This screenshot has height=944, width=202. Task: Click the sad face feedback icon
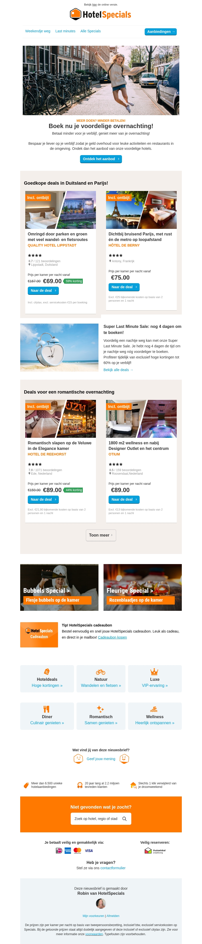(78, 759)
